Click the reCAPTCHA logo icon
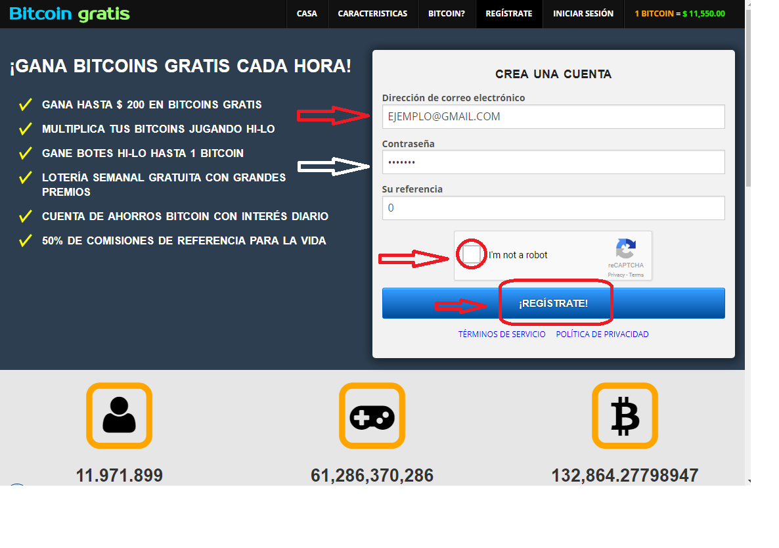Viewport: 779px width, 548px height. pos(625,248)
